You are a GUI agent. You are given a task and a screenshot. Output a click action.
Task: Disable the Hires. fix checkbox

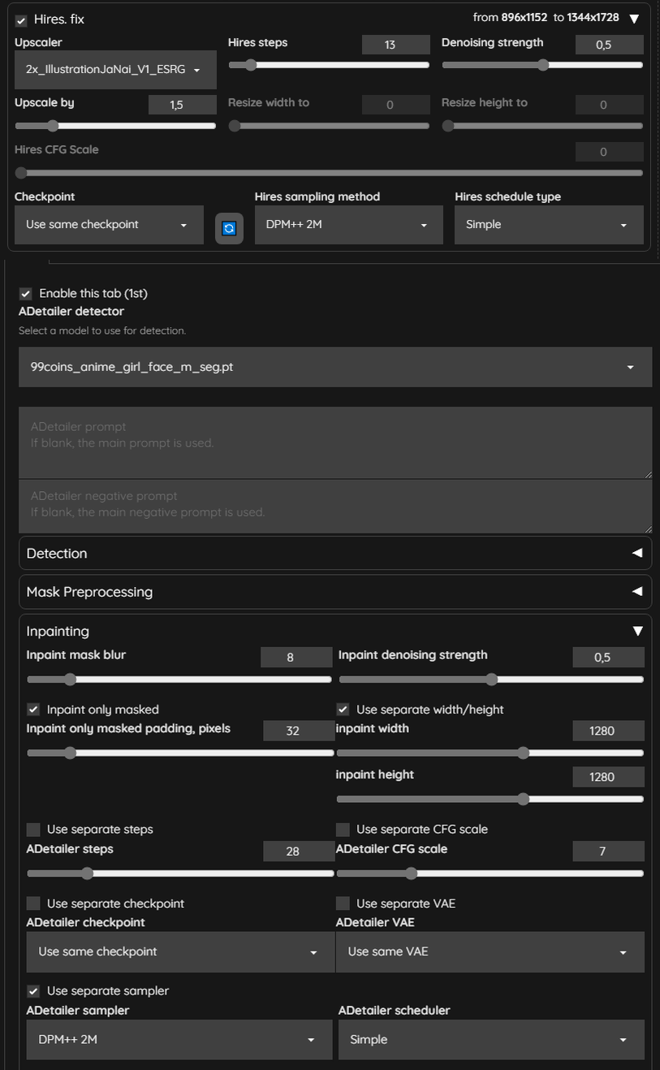[22, 19]
